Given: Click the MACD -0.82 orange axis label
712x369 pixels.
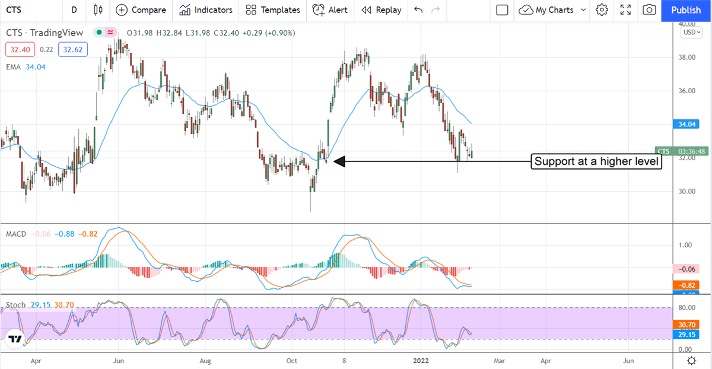Looking at the screenshot, I should [x=686, y=285].
